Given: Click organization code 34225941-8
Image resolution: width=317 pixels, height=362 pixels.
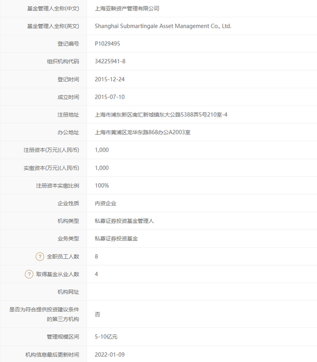Looking at the screenshot, I should (x=110, y=62).
